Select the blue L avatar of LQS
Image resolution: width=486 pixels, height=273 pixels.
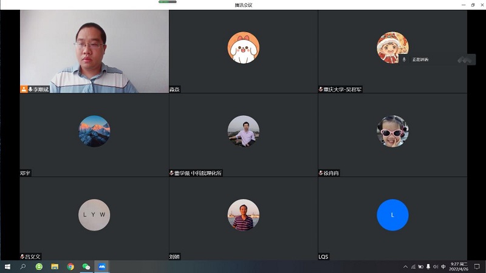click(392, 215)
